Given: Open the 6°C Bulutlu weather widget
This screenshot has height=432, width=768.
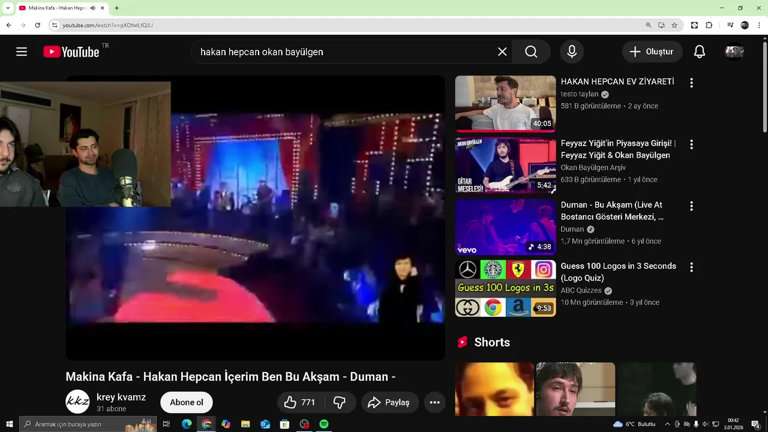Looking at the screenshot, I should coord(634,424).
